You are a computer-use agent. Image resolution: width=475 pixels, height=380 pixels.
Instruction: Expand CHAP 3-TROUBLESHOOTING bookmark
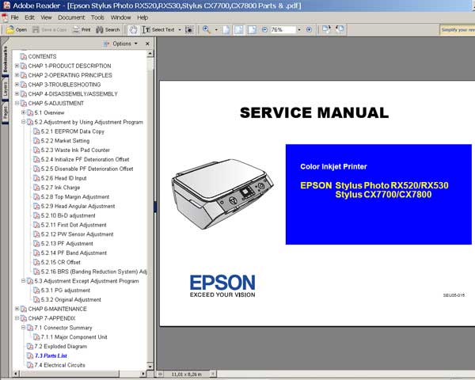click(x=17, y=85)
